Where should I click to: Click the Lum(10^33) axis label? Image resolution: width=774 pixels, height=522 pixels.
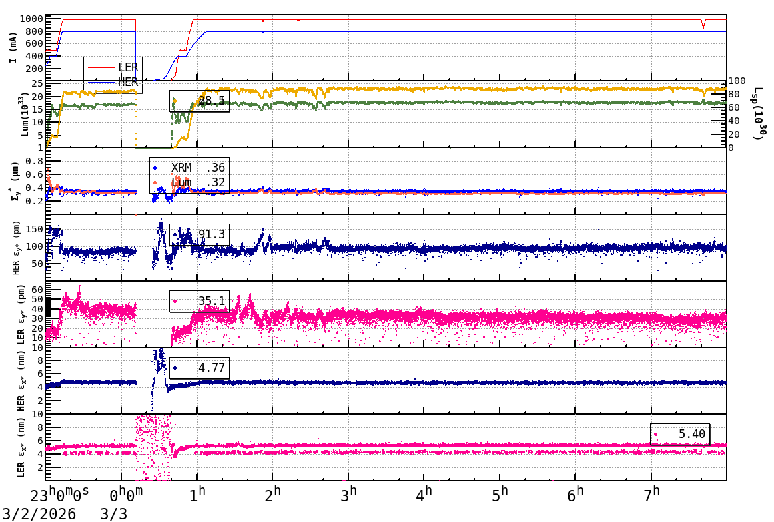point(25,113)
